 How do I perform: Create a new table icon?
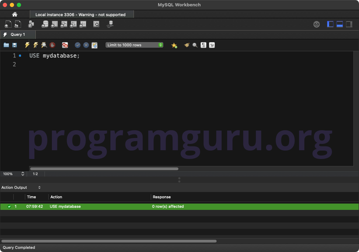point(54,24)
